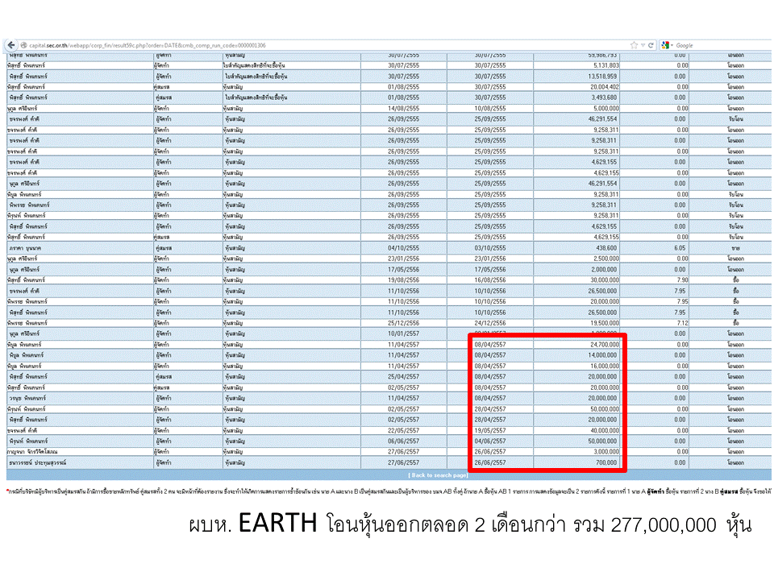The image size is (774, 580).
Task: Click the 03/10/2555 date cell
Action: coord(489,248)
